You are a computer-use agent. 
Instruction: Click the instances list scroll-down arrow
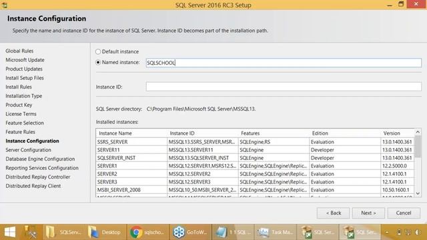pos(418,193)
